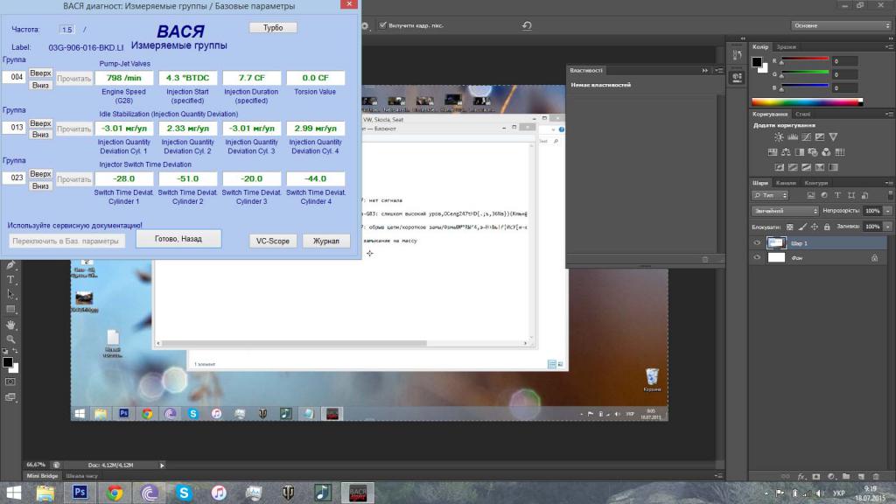This screenshot has height=504, width=896.
Task: Hide the Фон layer eye
Action: coord(757,258)
